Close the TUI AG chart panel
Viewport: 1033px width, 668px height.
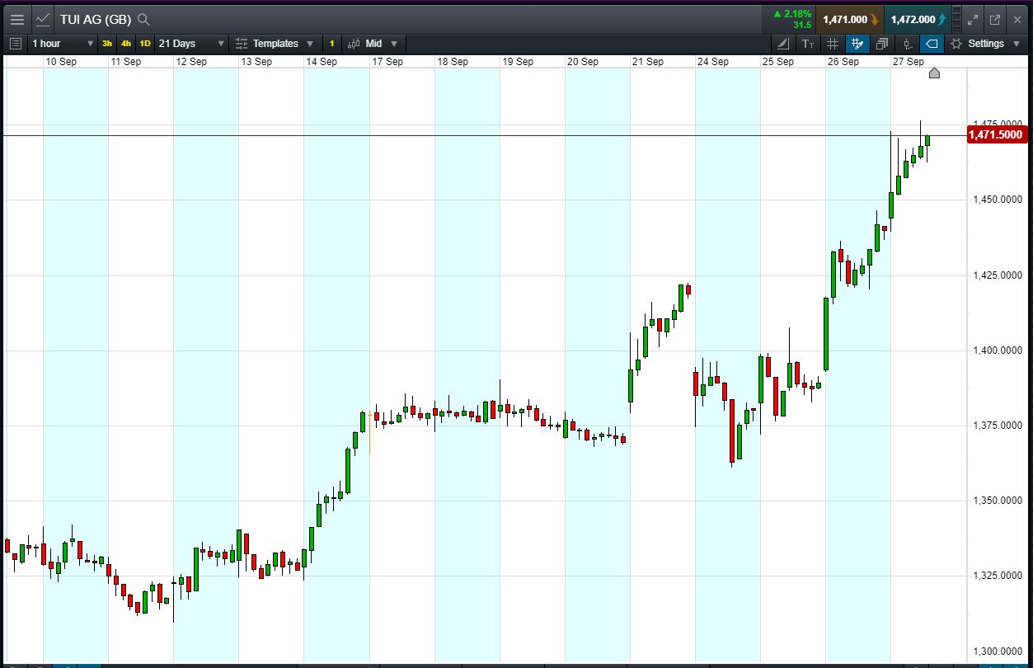[1017, 19]
